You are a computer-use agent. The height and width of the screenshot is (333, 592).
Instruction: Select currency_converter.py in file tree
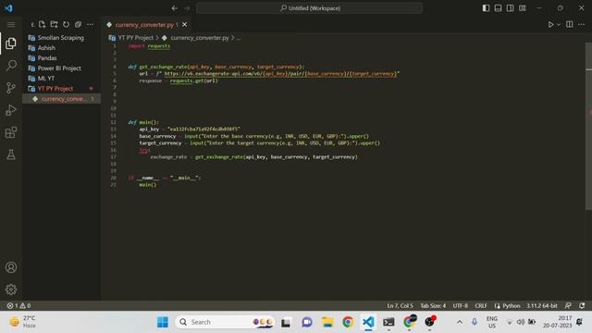61,99
